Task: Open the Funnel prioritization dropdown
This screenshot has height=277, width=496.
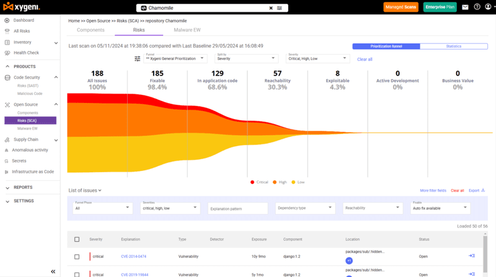Action: tap(177, 58)
